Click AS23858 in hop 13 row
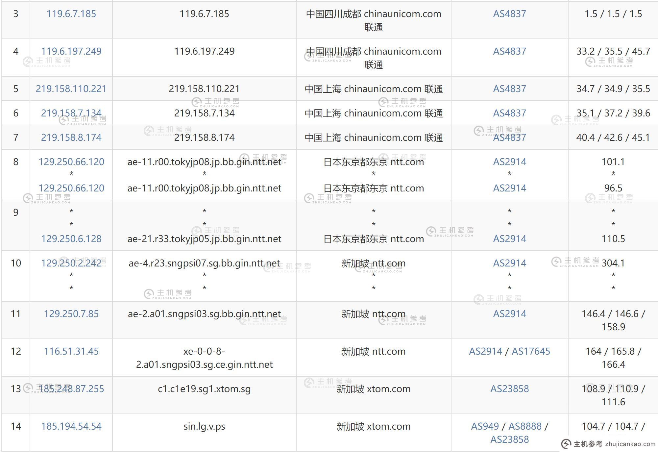658x452 pixels. point(509,389)
